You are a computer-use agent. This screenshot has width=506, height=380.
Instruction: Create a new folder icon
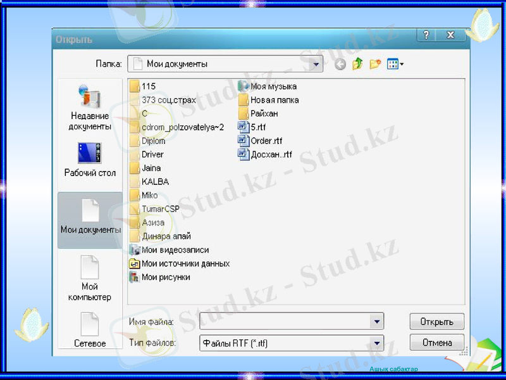coord(375,64)
